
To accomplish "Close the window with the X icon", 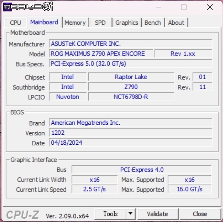I will click(210, 7).
